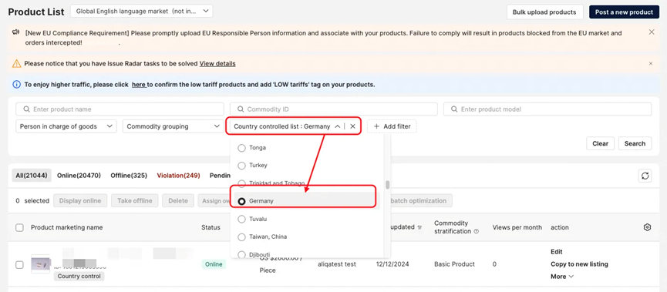Click the plus icon in Add filter
This screenshot has height=292, width=667.
376,126
